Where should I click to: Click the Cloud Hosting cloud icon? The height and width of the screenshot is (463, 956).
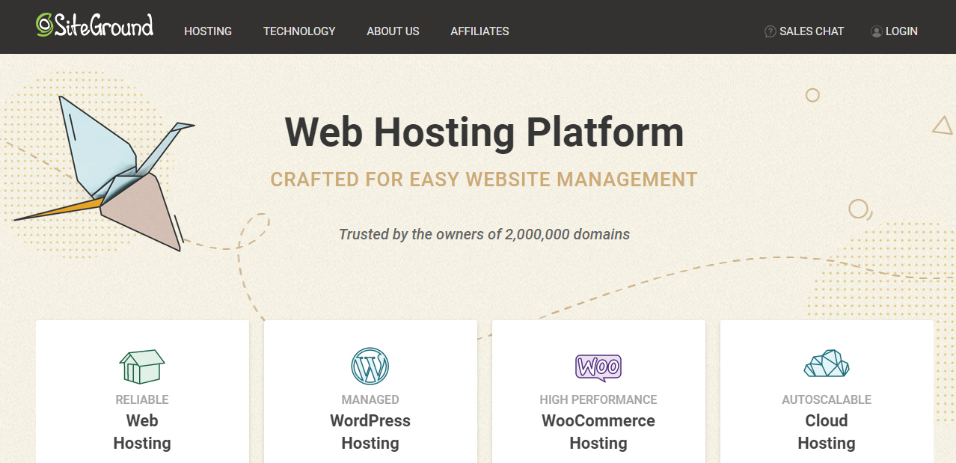click(827, 364)
